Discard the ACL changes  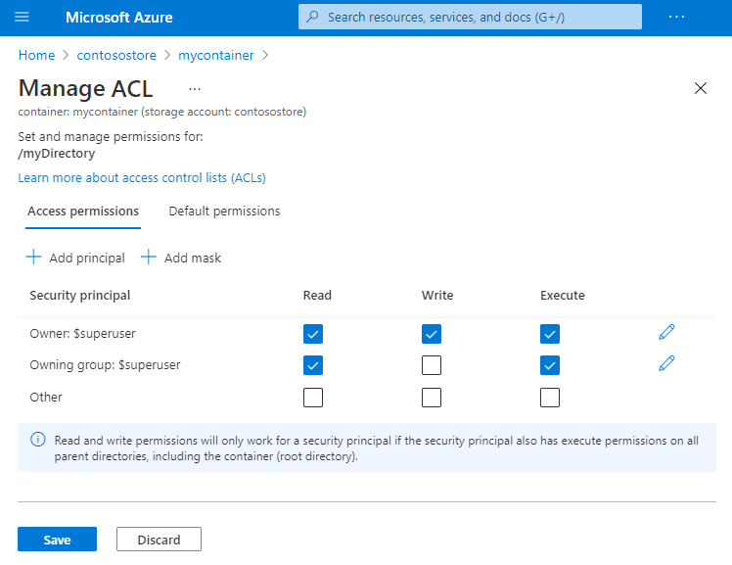(159, 540)
